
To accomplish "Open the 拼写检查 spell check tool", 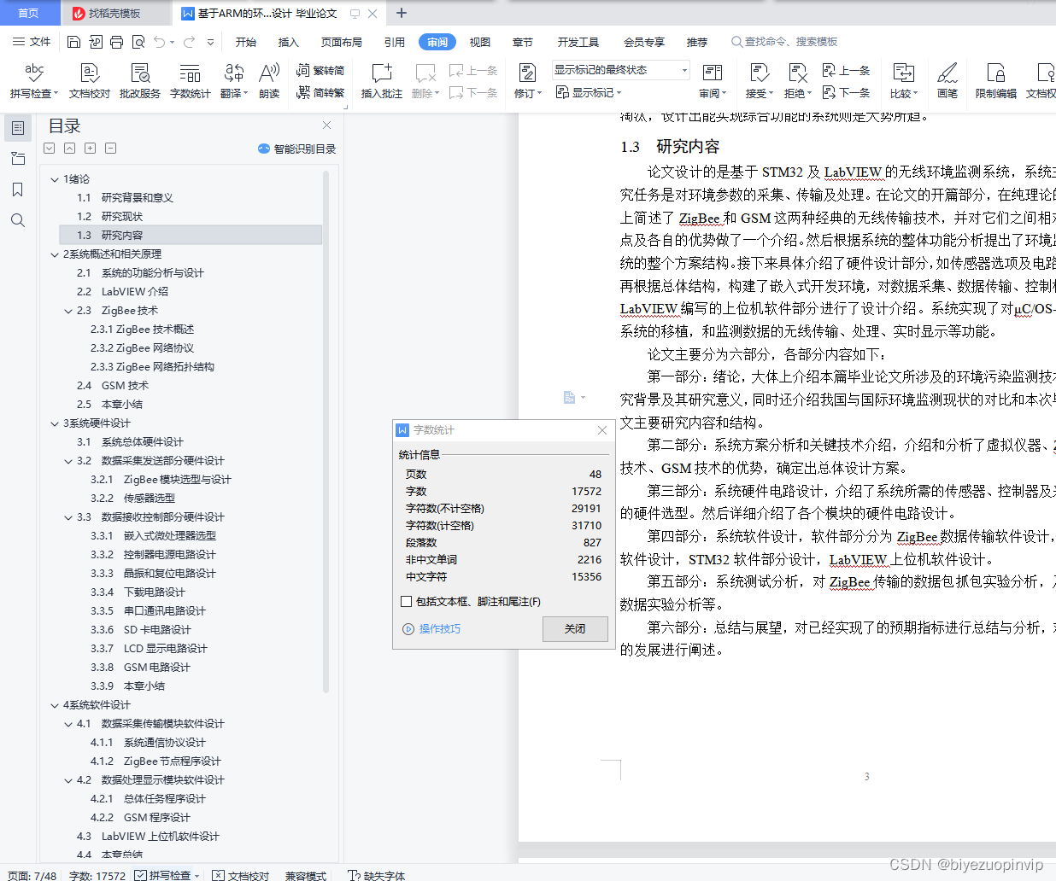I will pyautogui.click(x=34, y=81).
